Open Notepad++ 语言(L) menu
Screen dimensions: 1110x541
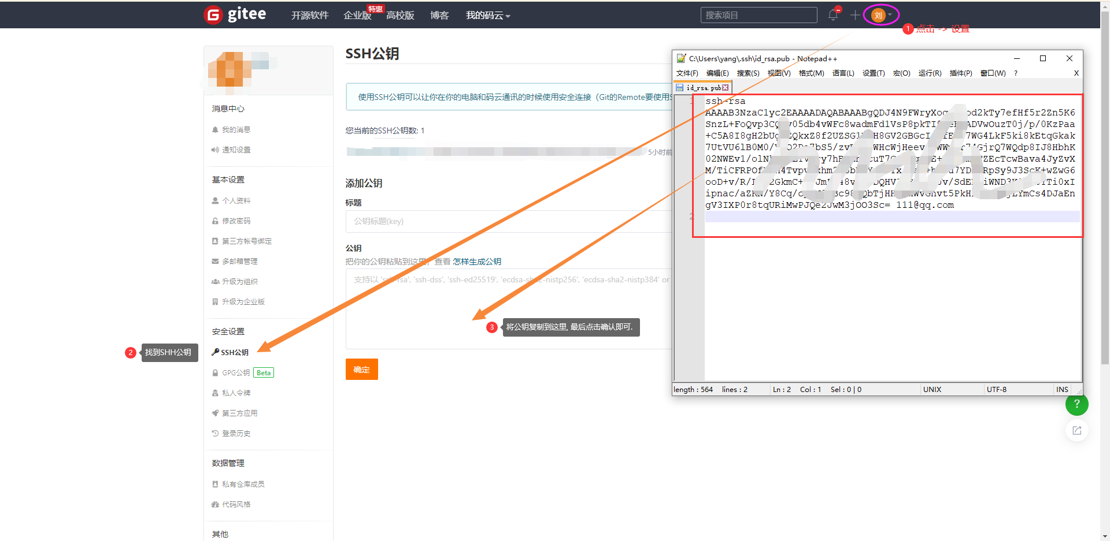tap(843, 73)
